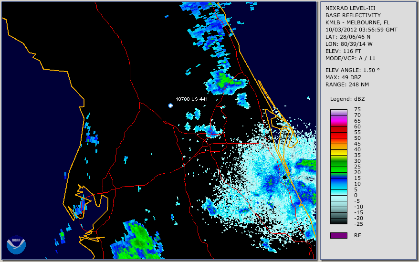Click the ELEV ANGLE: 1.50 text
The height and width of the screenshot is (262, 419).
[x=352, y=70]
